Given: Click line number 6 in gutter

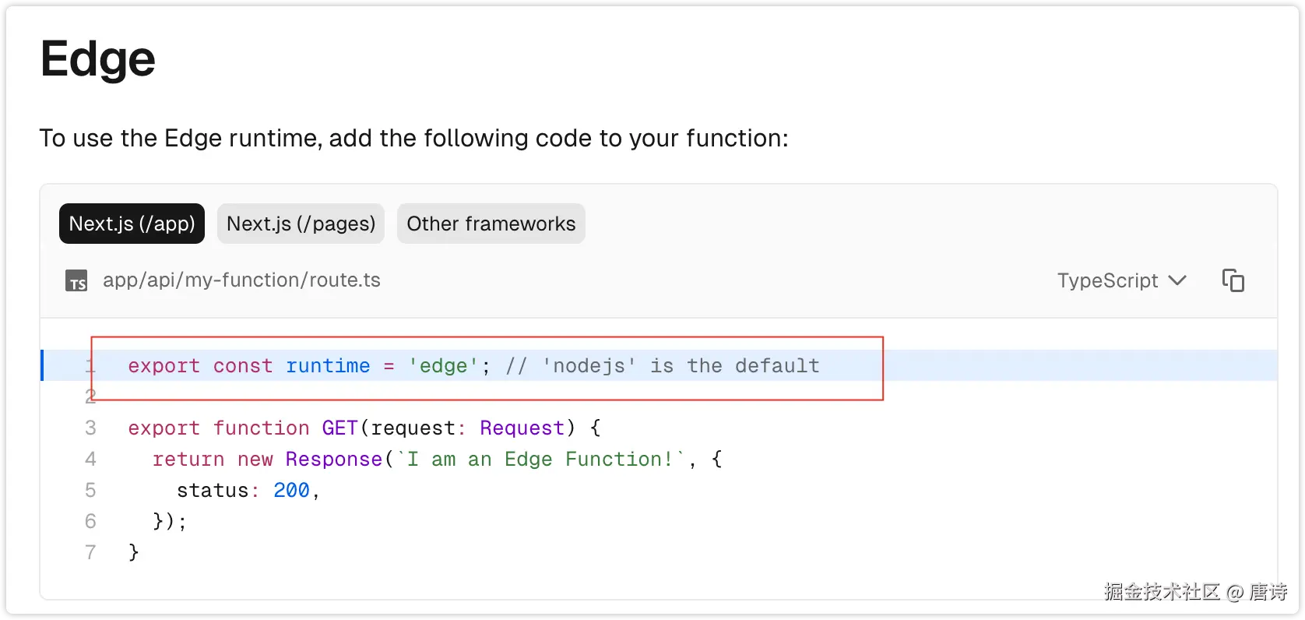Looking at the screenshot, I should click(x=90, y=521).
